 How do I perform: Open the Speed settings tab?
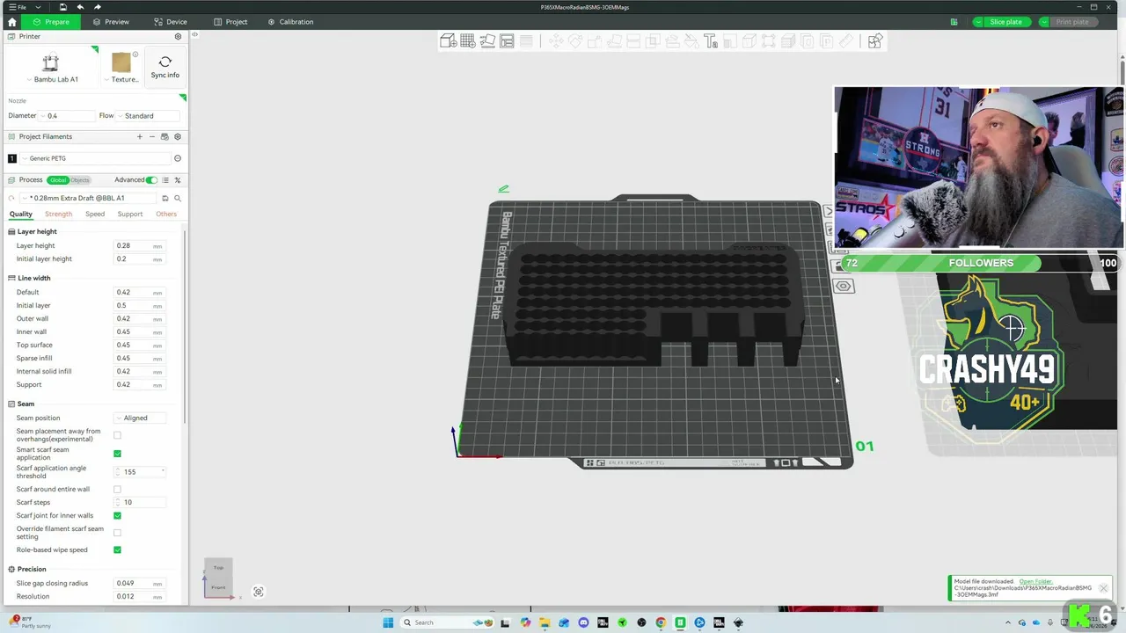point(95,214)
